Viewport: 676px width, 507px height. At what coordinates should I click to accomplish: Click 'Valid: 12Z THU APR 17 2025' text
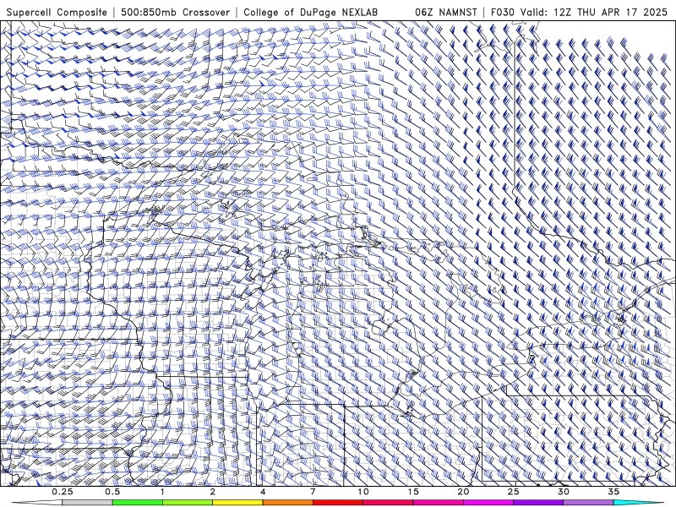coord(594,13)
